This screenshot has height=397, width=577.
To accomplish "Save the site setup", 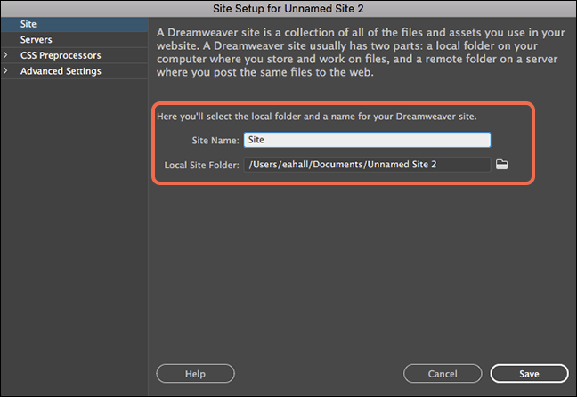I will click(529, 374).
